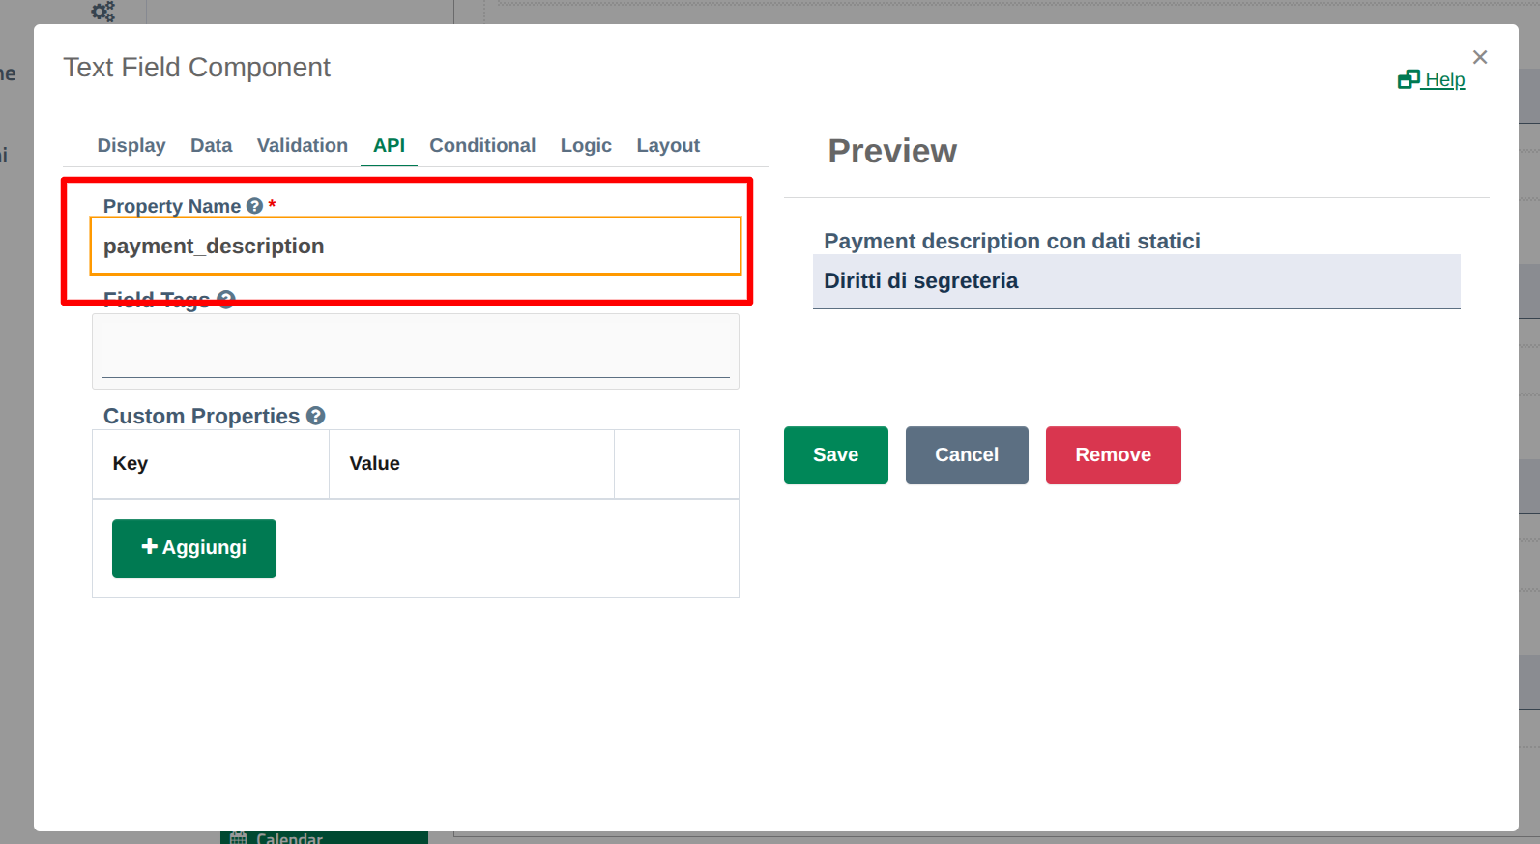Open the Data tab
This screenshot has height=844, width=1540.
211,145
